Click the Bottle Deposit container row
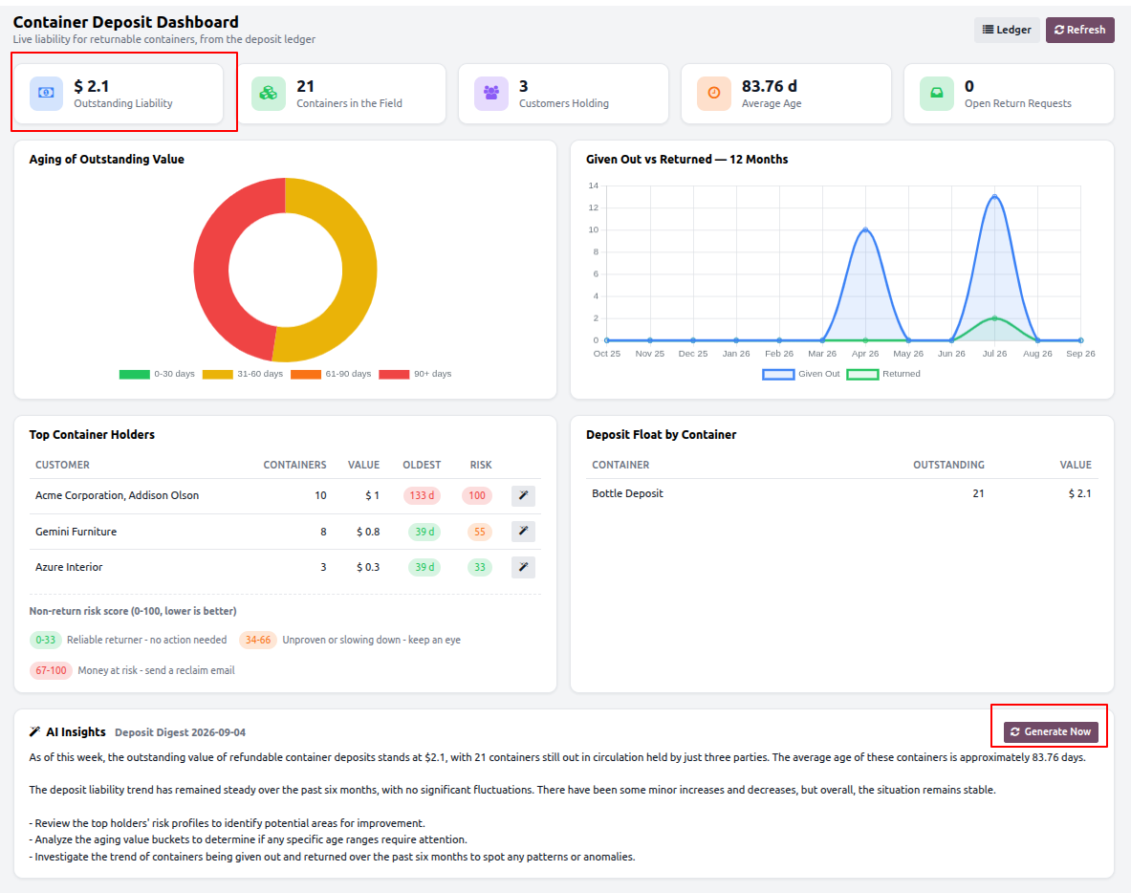Viewport: 1131px width, 893px height. pos(841,493)
